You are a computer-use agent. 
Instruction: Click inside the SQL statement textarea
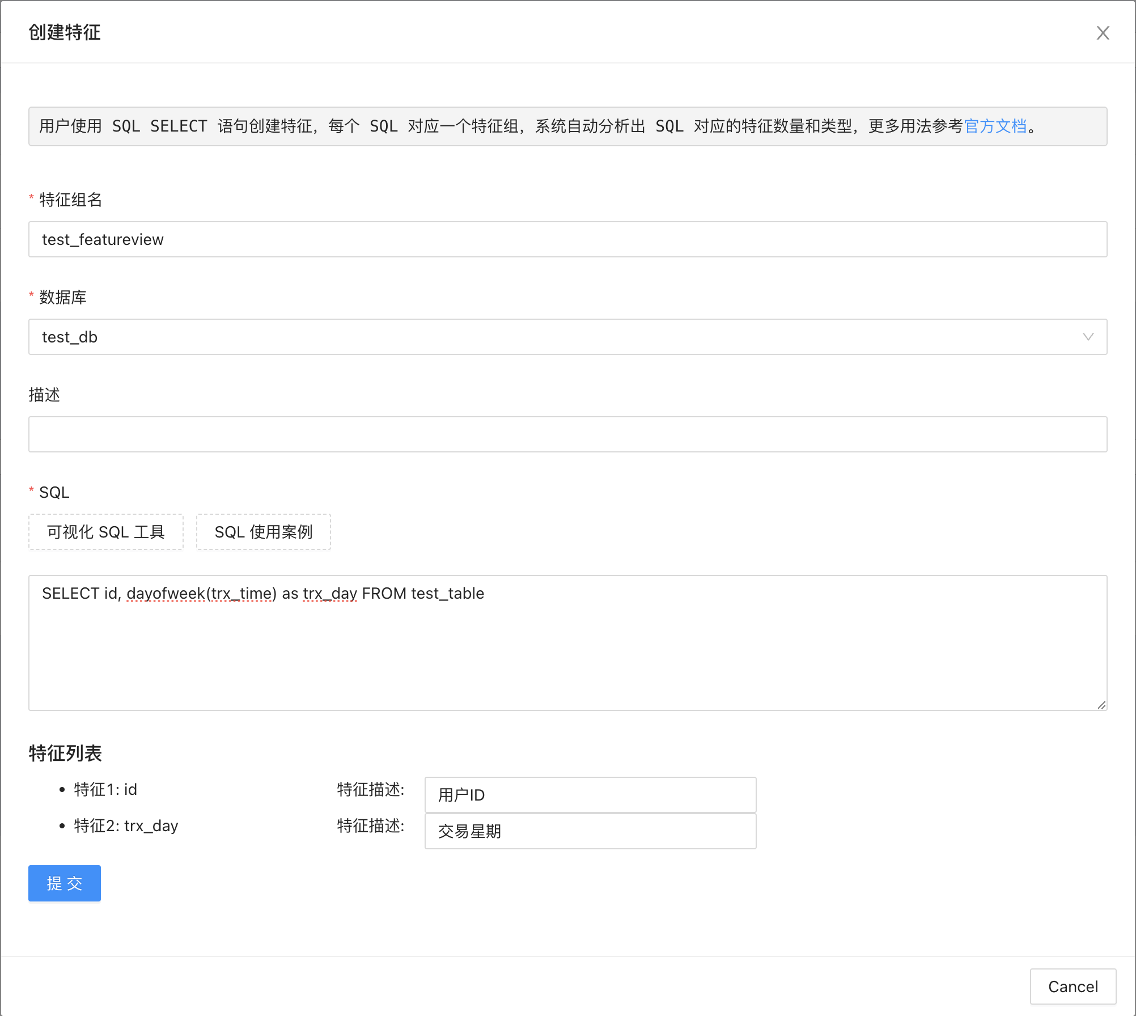(x=567, y=652)
